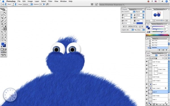This screenshot has width=170, height=106.
Task: Select the Zoom magnifier tool
Action: click(x=5, y=40)
